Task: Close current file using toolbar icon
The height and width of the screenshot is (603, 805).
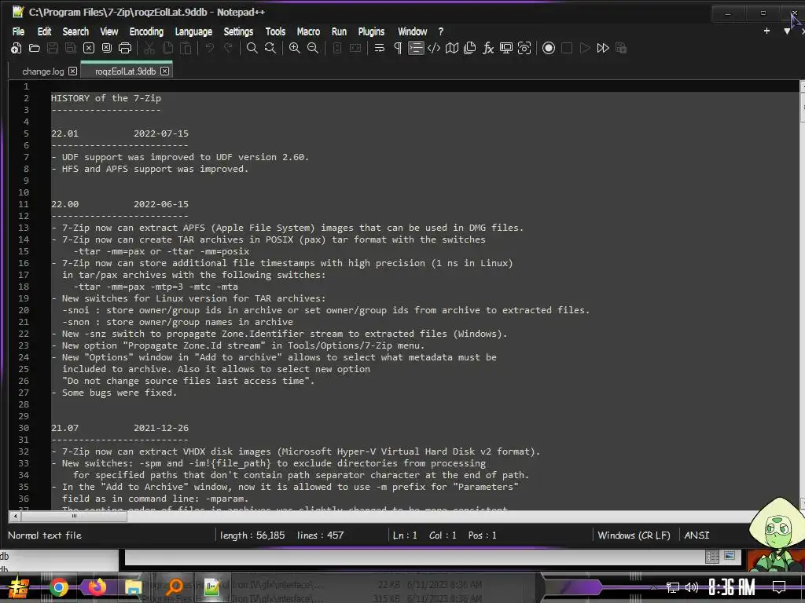Action: (x=89, y=48)
